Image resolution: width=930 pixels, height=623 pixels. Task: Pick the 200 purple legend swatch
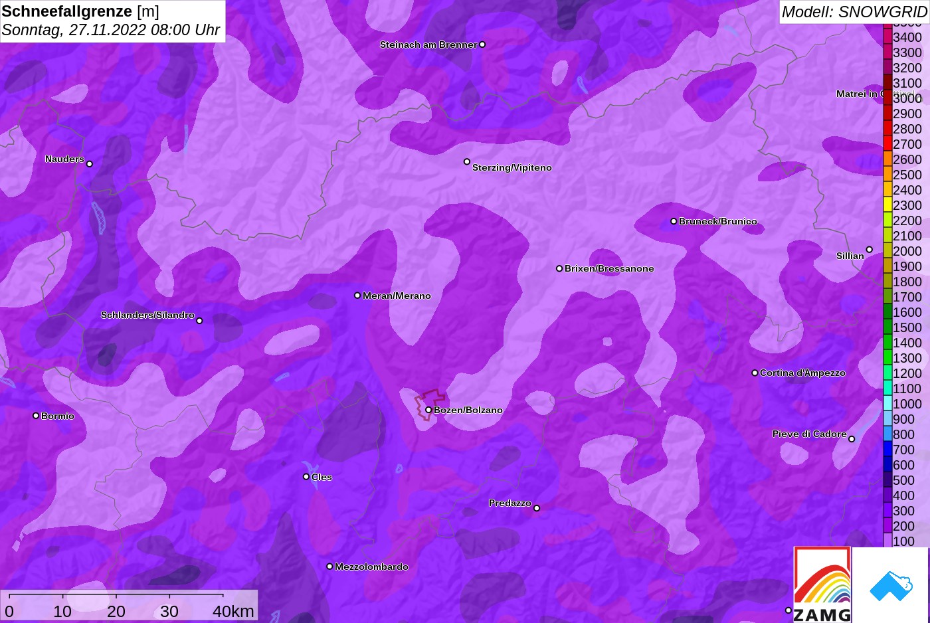click(887, 525)
